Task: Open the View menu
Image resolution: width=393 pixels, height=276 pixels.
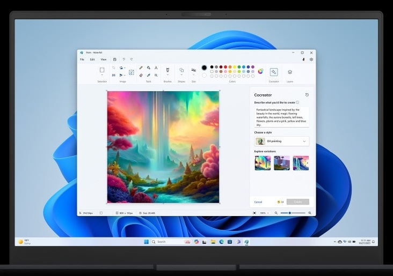Action: [103, 59]
